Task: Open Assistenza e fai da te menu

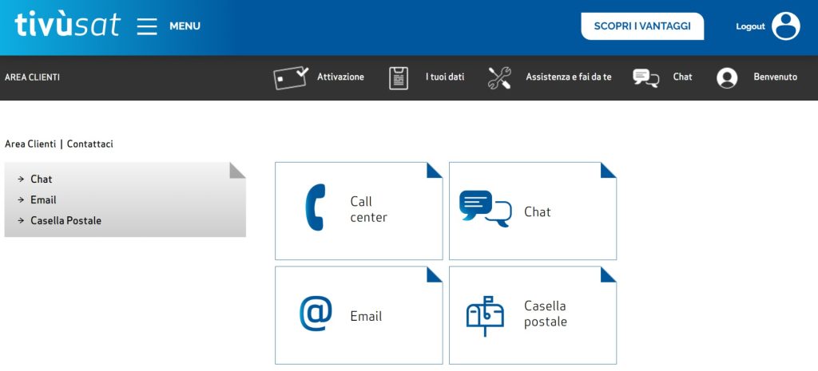Action: click(568, 77)
